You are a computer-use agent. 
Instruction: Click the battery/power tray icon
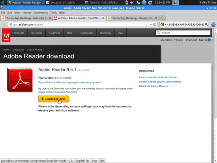click(127, 2)
